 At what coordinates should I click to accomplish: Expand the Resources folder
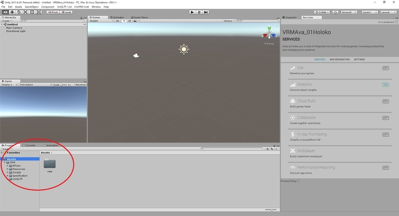8,169
